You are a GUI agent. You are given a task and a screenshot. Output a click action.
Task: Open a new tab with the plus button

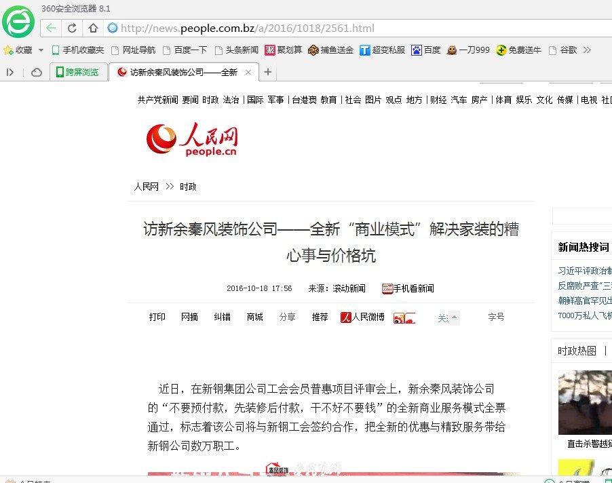pyautogui.click(x=268, y=72)
